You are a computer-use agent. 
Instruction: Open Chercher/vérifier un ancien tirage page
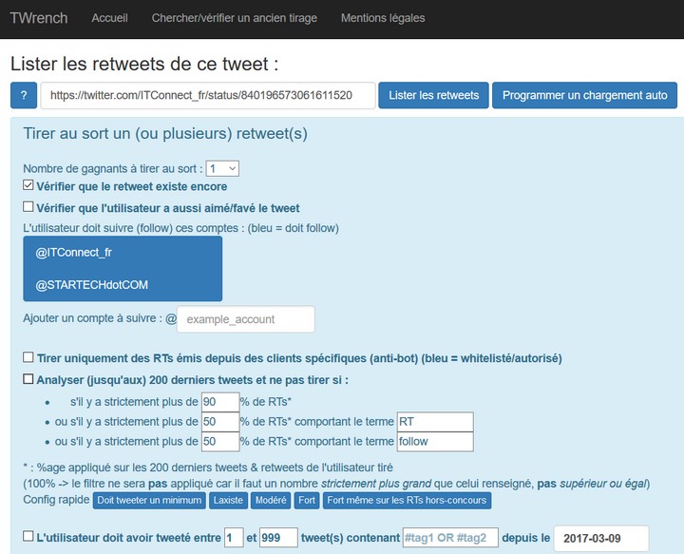pyautogui.click(x=235, y=18)
